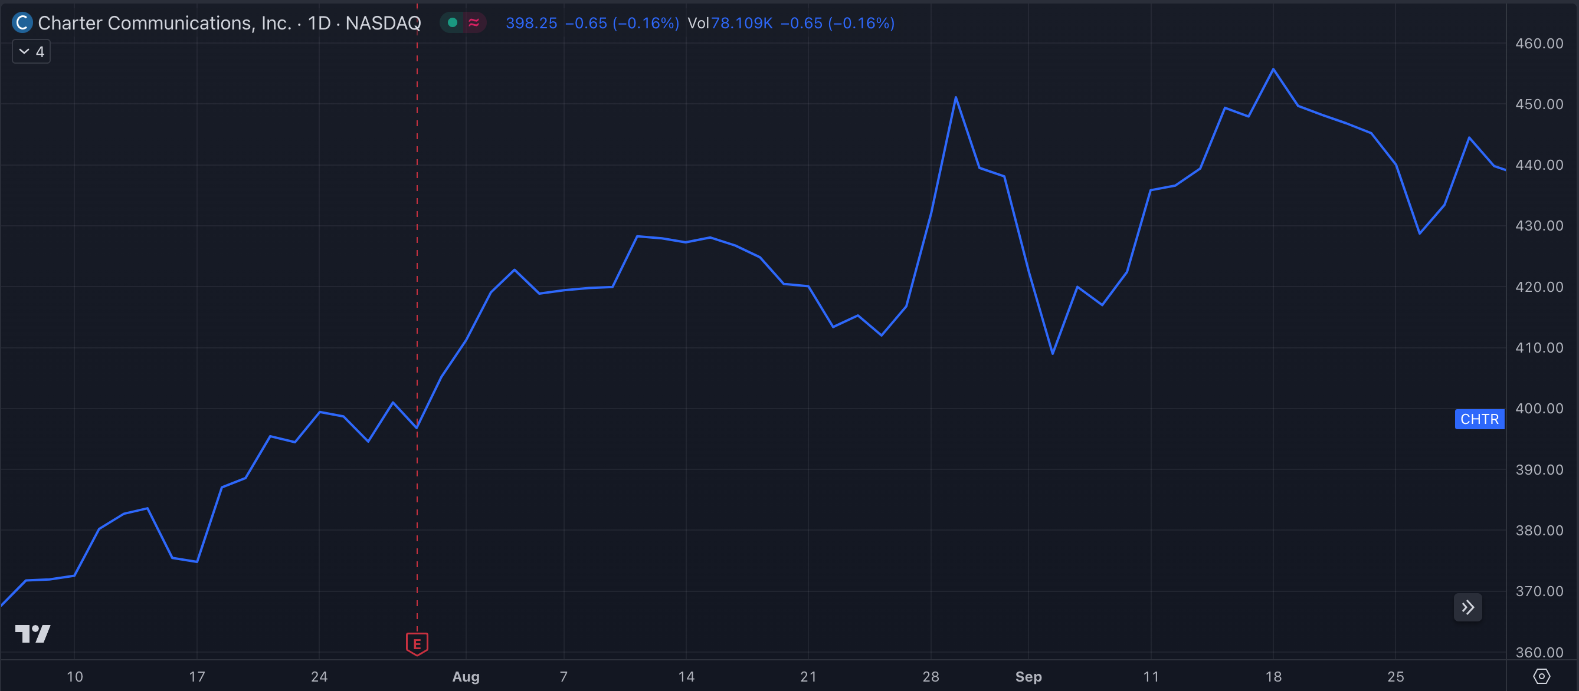
Task: Click the TradingView watermark logo
Action: (x=34, y=634)
